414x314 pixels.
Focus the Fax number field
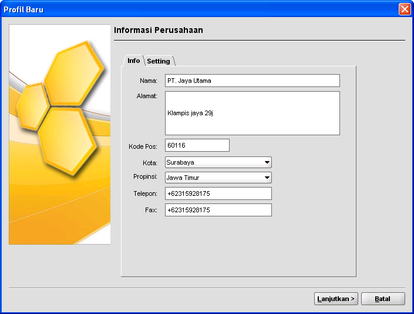(x=218, y=210)
